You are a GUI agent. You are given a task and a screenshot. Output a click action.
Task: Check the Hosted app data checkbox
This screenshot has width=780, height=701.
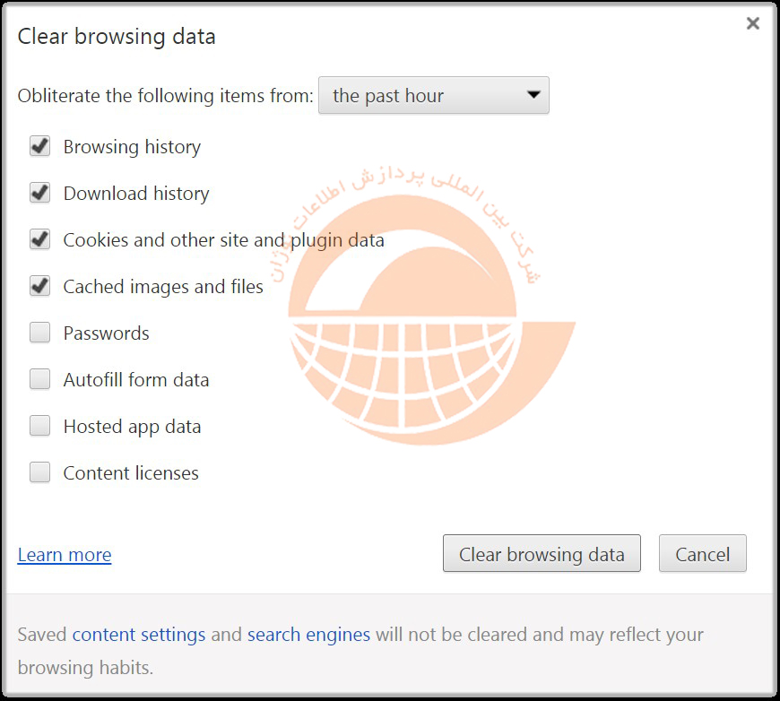coord(39,426)
